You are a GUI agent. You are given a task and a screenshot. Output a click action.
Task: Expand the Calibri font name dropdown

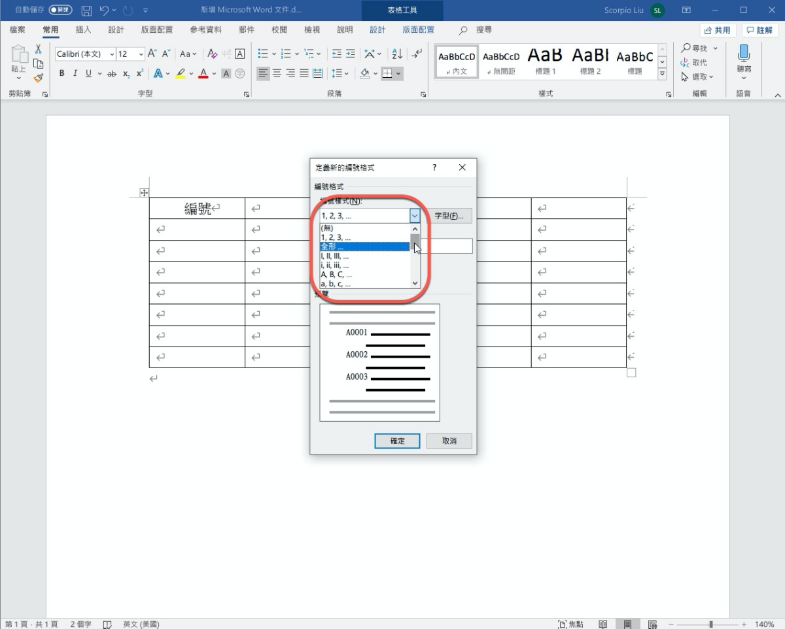pyautogui.click(x=112, y=54)
